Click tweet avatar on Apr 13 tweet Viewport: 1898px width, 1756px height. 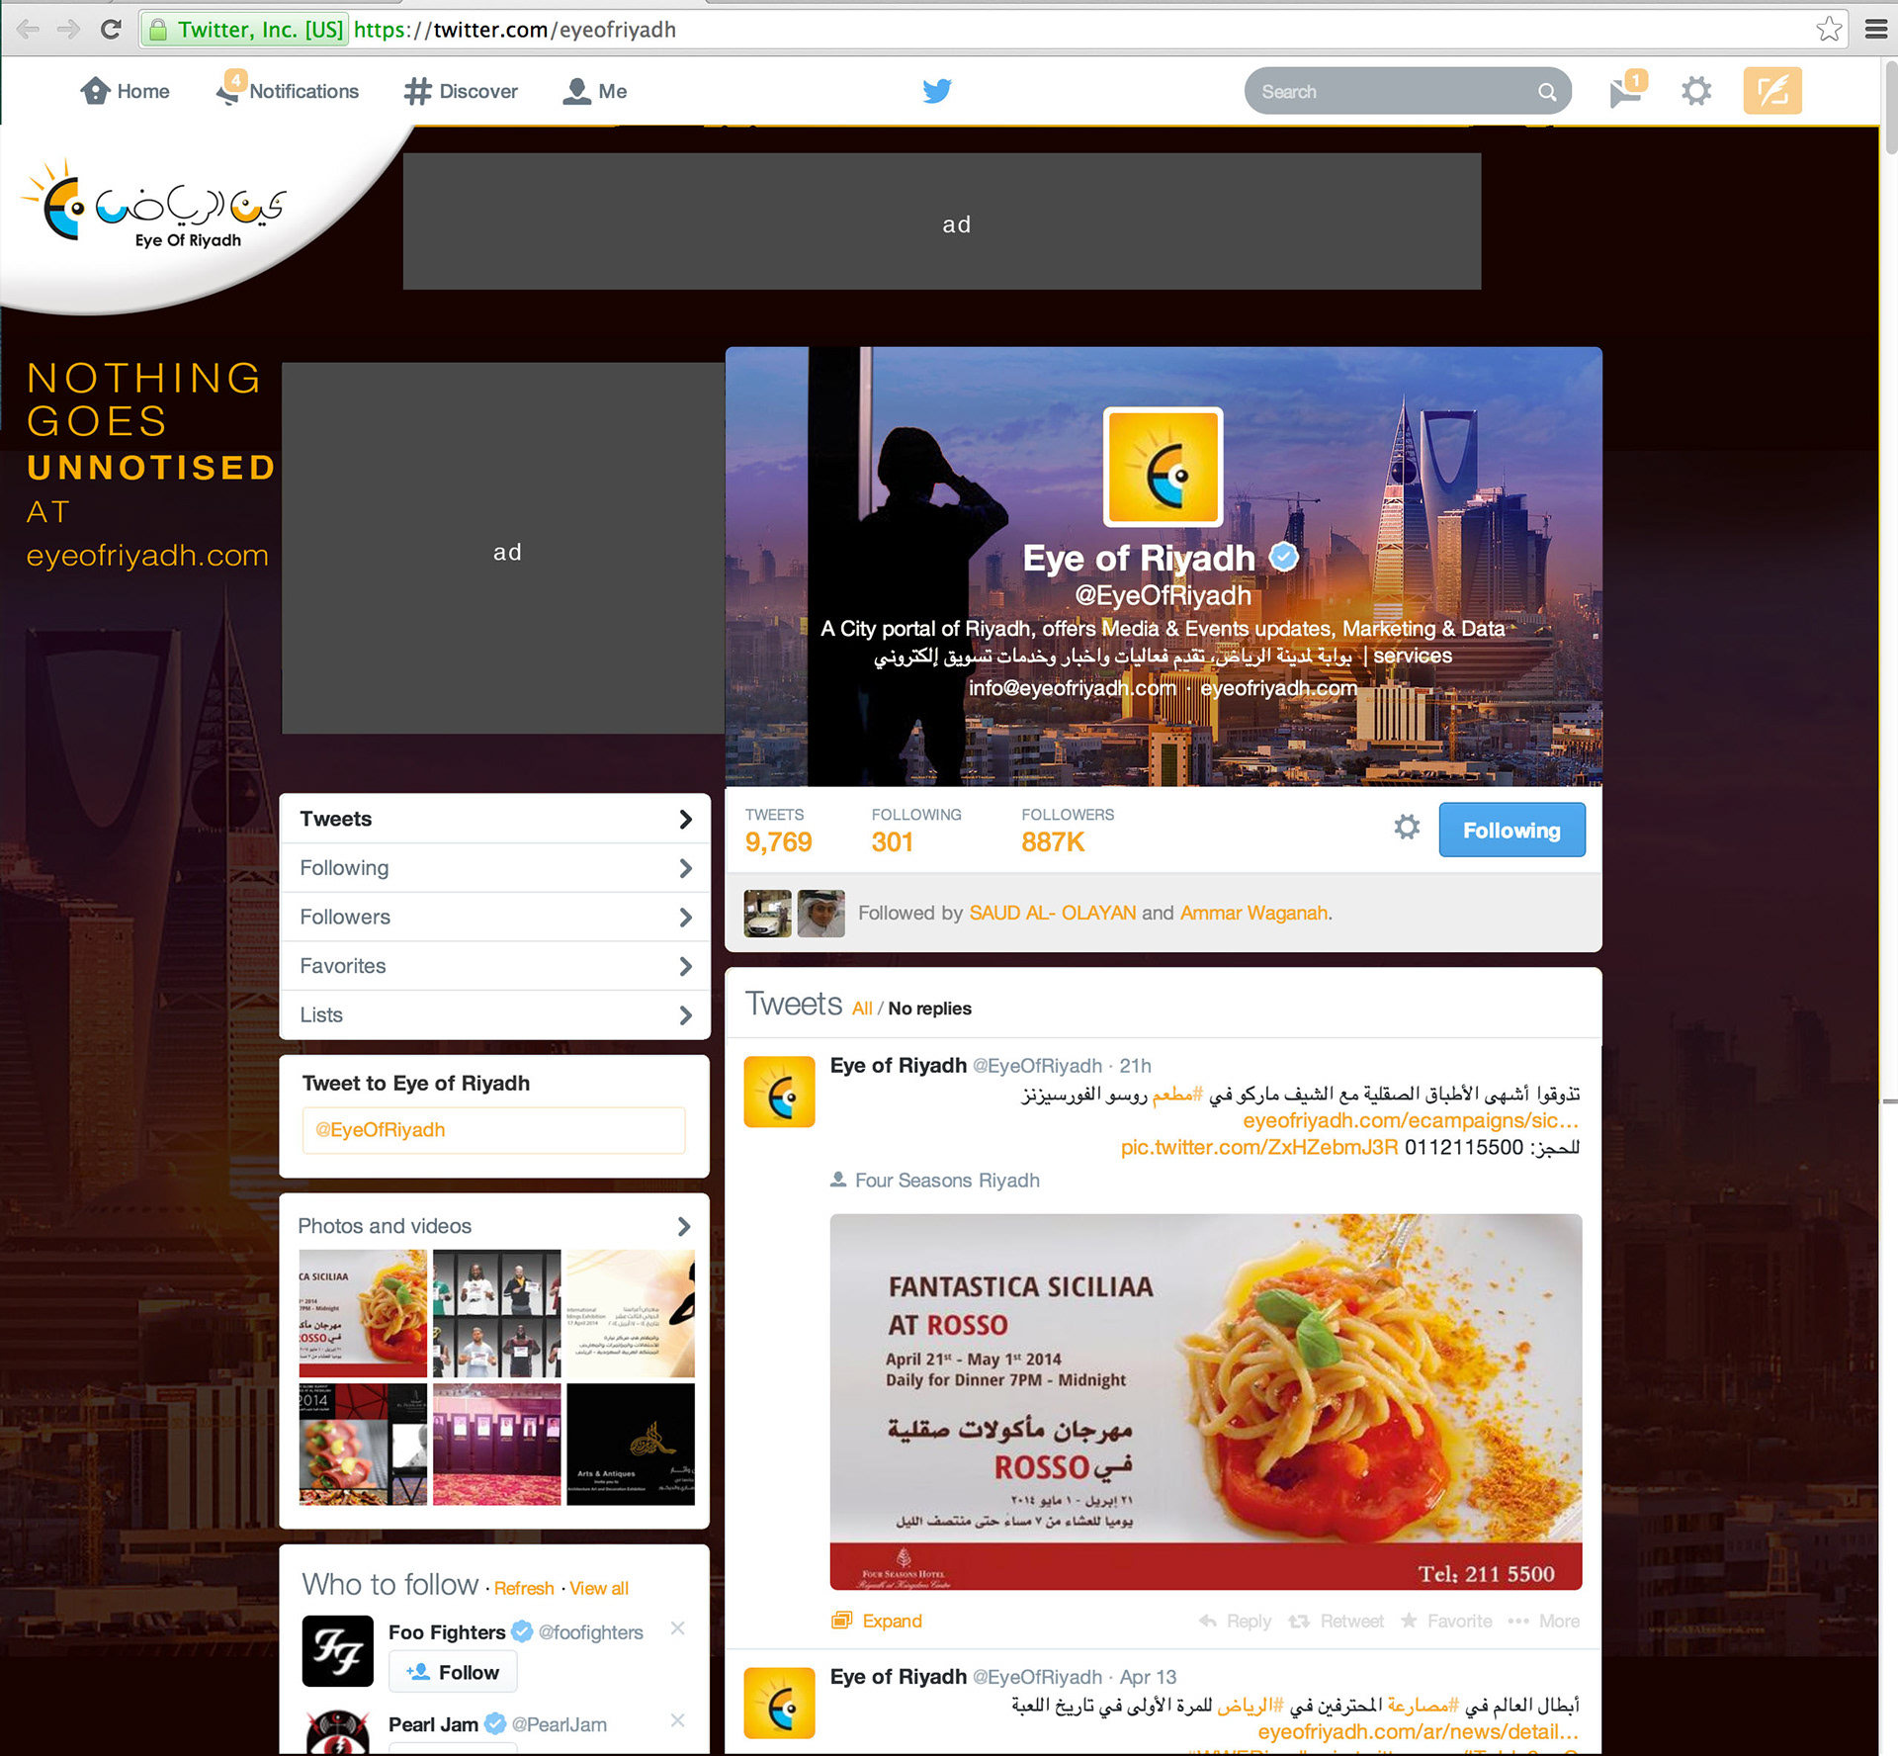(x=779, y=1703)
